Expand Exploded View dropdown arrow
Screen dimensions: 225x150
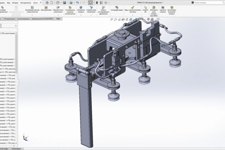click(133, 15)
